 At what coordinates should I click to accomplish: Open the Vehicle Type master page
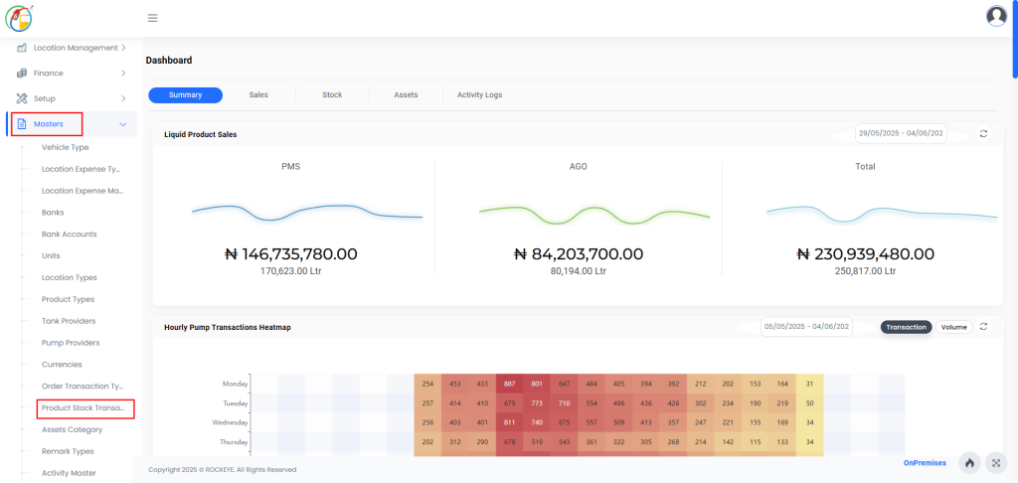[x=65, y=147]
